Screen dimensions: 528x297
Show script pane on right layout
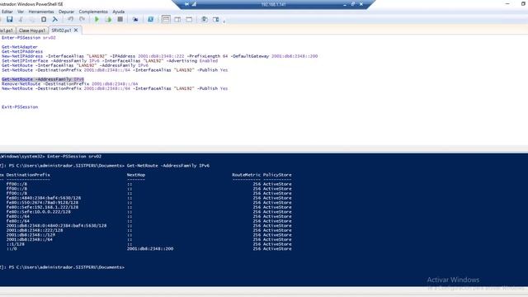click(177, 20)
